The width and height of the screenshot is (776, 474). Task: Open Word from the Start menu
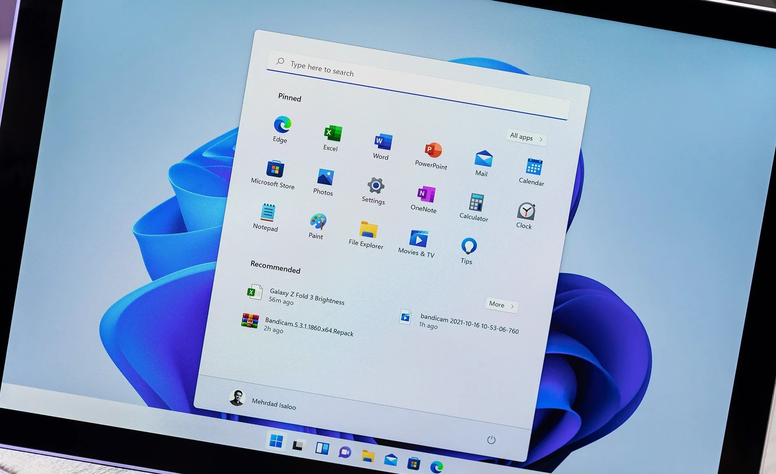coord(382,142)
